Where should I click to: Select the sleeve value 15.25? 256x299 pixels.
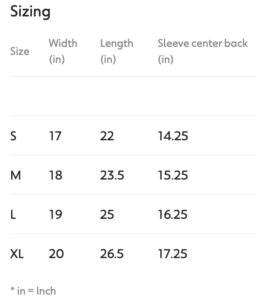(x=173, y=176)
